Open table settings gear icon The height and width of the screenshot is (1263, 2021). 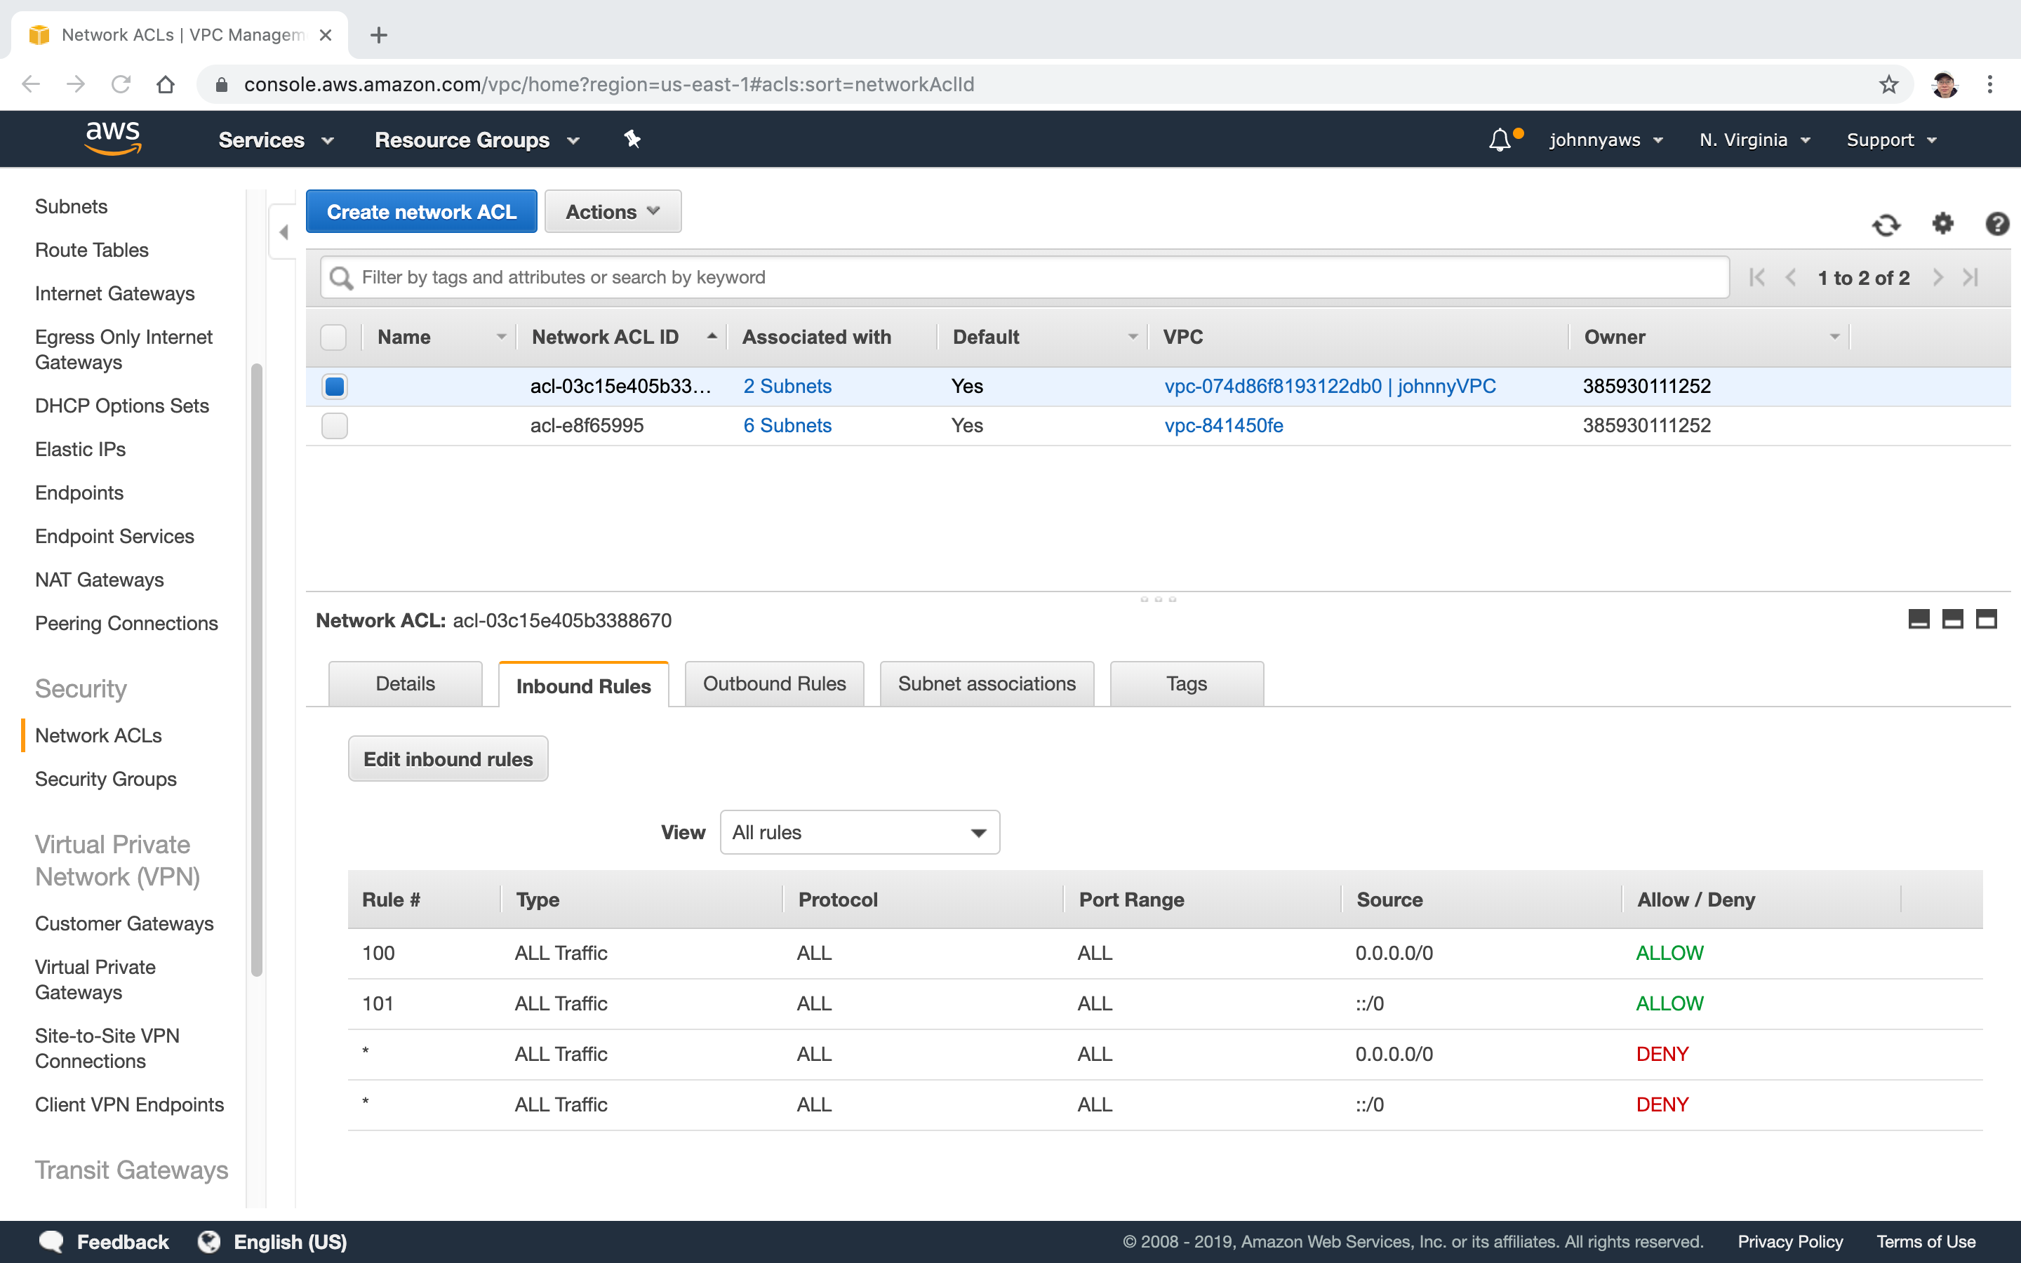pyautogui.click(x=1942, y=224)
